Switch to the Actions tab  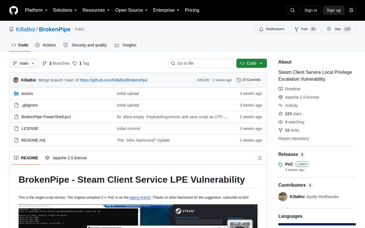45,45
